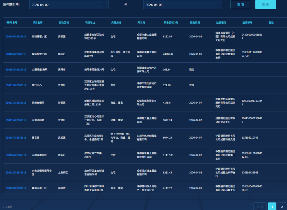Click the 监管账号 column header

tap(247, 22)
